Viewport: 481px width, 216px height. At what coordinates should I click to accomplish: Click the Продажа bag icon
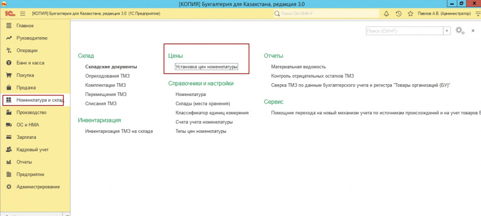9,88
